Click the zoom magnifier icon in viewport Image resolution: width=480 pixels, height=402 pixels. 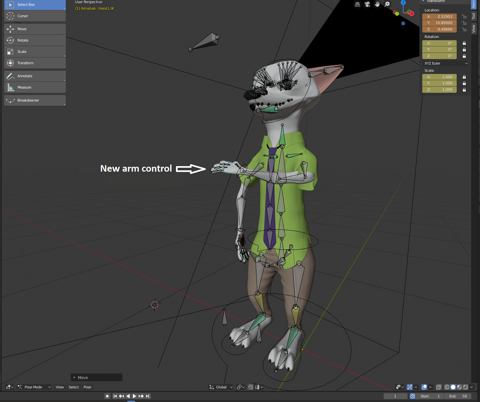[x=387, y=4]
